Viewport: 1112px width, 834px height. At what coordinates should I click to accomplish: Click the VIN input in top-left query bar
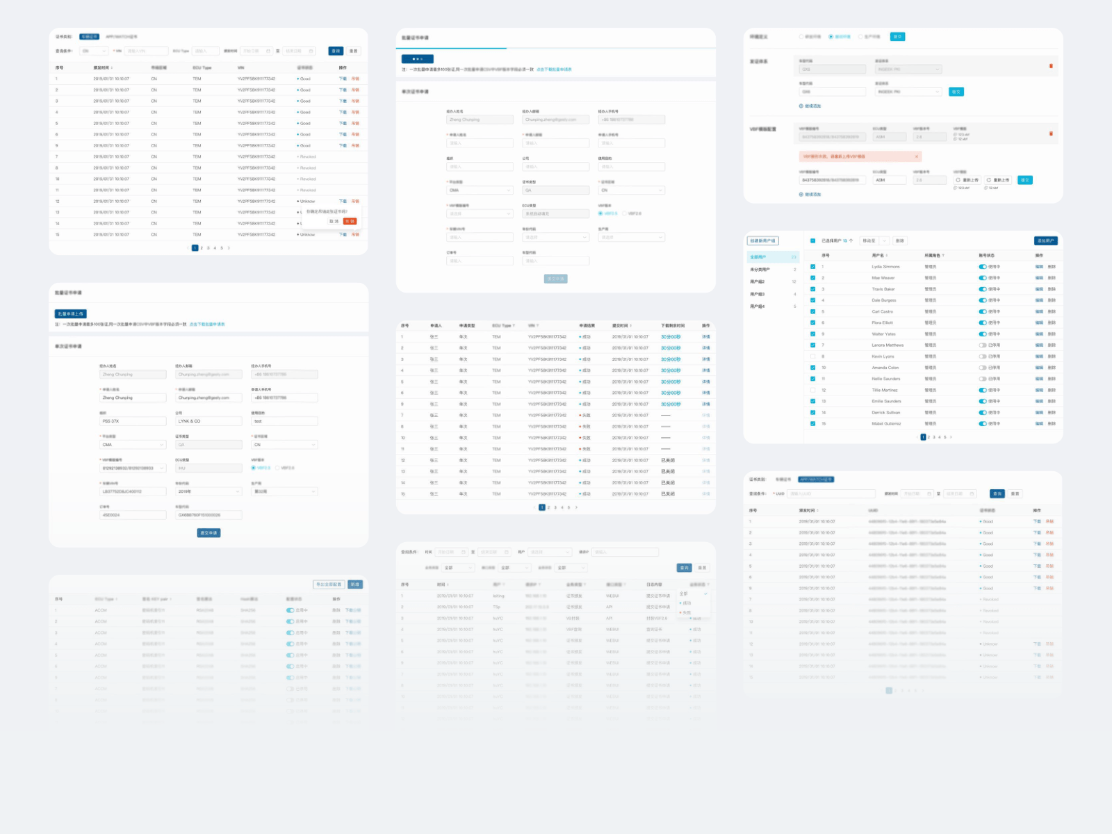pos(146,51)
